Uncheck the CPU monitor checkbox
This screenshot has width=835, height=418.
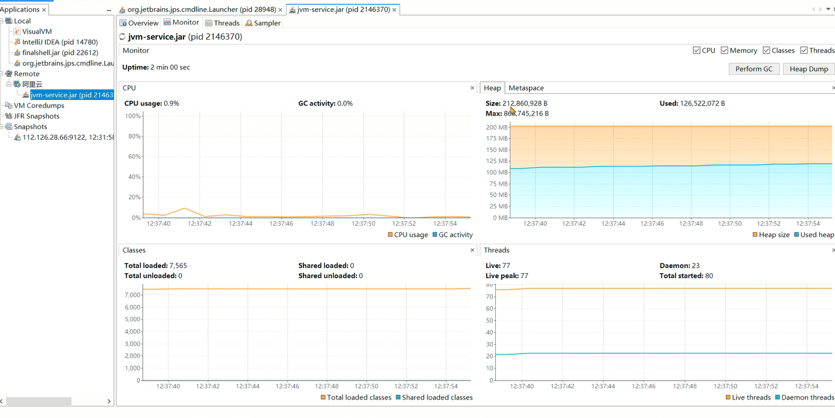pos(696,50)
